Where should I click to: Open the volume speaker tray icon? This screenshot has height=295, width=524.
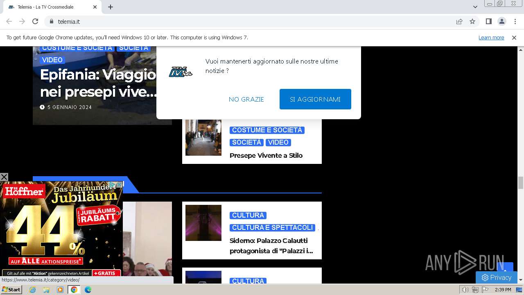pyautogui.click(x=465, y=290)
